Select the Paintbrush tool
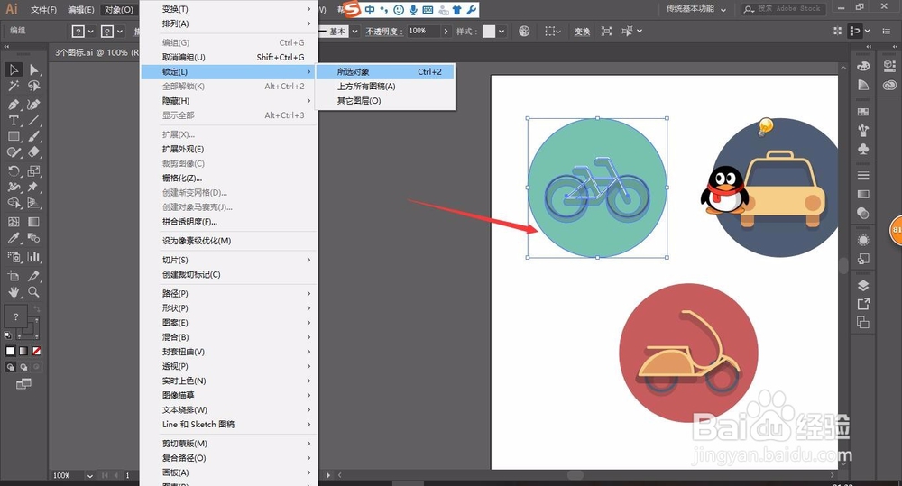902x486 pixels. pyautogui.click(x=34, y=137)
